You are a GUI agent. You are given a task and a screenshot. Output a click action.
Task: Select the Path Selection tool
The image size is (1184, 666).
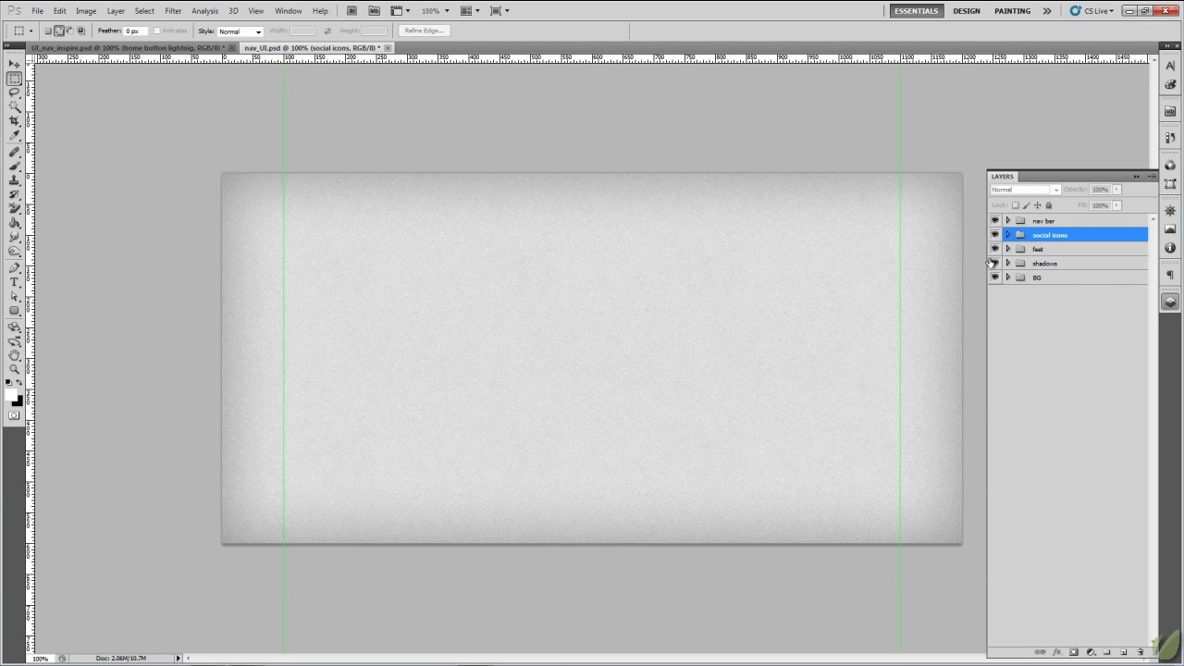(15, 297)
